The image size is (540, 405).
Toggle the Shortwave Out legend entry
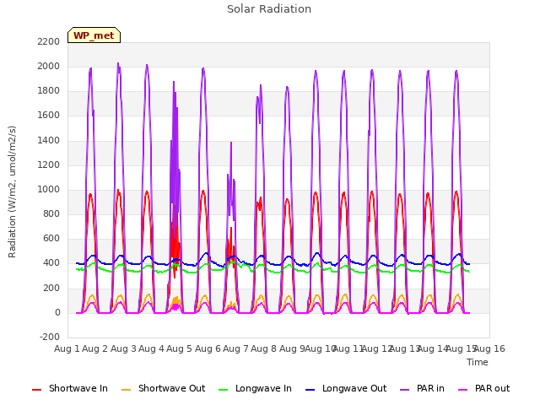coord(163,388)
